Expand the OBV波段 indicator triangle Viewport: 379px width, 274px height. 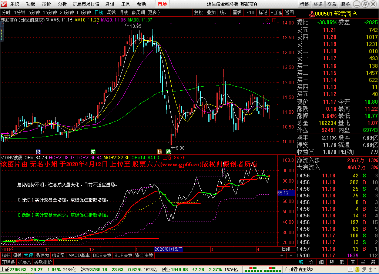[x=2, y=158]
